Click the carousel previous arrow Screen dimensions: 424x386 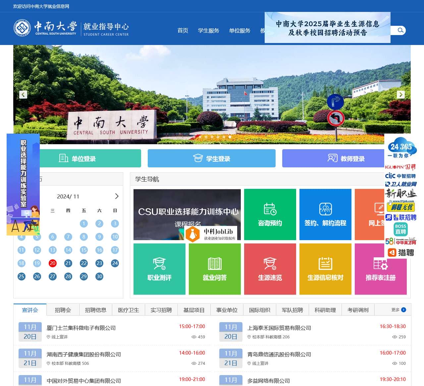click(23, 95)
